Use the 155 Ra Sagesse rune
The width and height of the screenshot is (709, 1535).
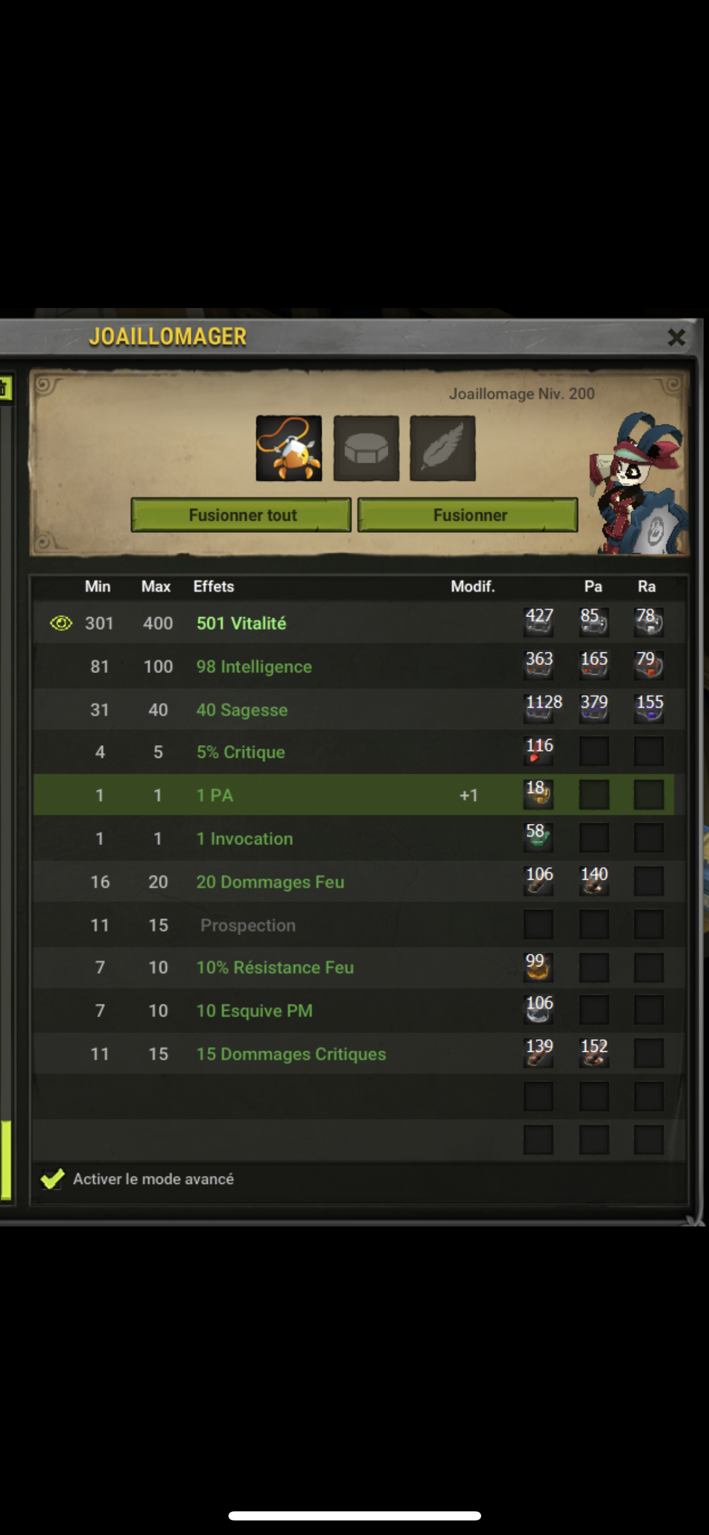coord(649,708)
